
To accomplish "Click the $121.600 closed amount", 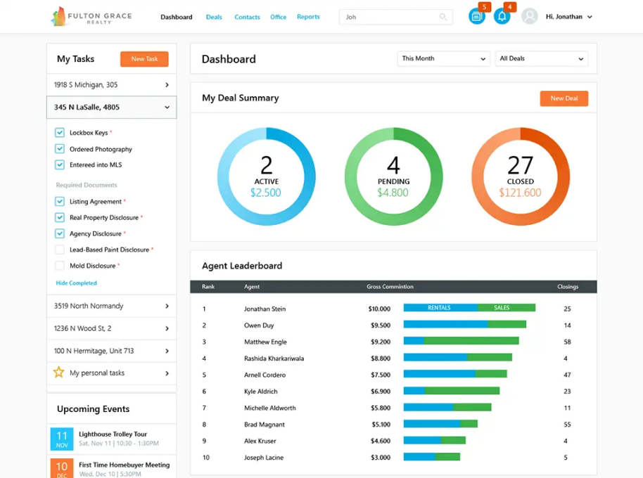I will pos(520,193).
